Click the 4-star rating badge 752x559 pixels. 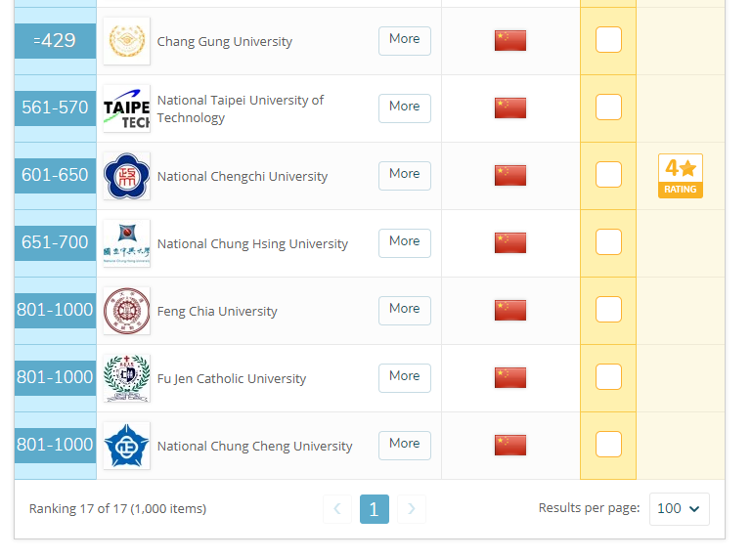680,176
